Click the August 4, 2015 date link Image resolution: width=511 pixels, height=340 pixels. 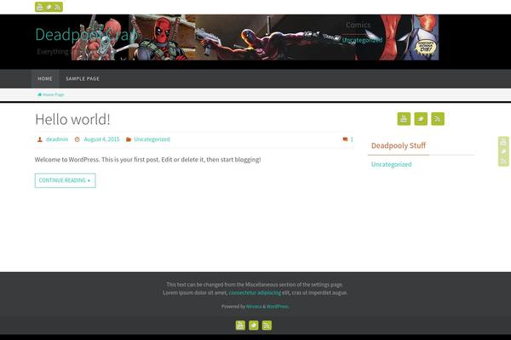(x=101, y=139)
